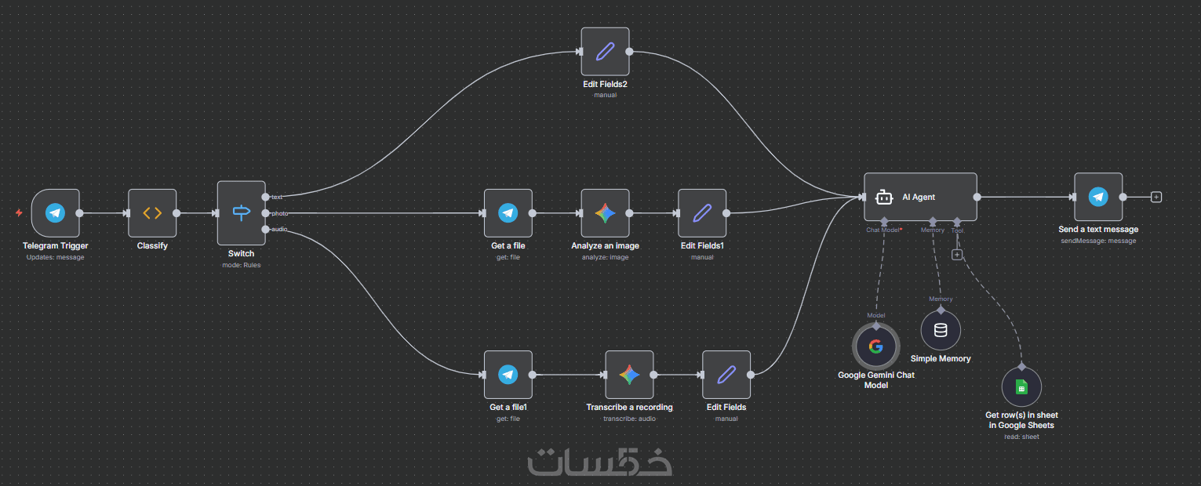Click the Switch node's audio output connector
The height and width of the screenshot is (486, 1201).
[266, 229]
